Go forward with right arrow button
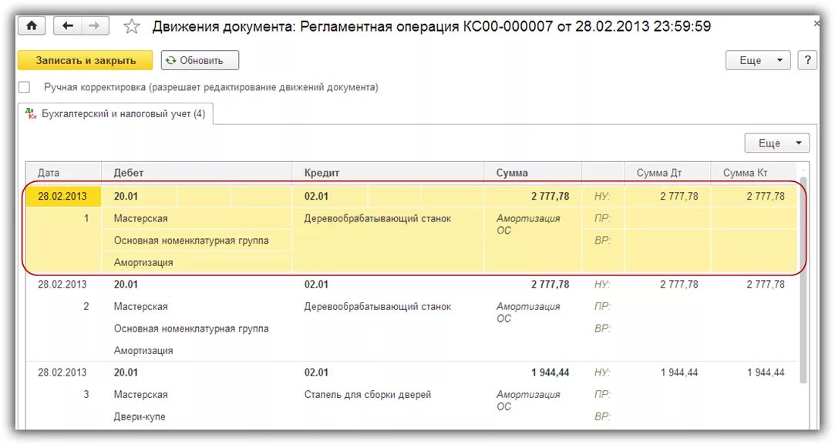This screenshot has width=835, height=445. click(x=94, y=25)
